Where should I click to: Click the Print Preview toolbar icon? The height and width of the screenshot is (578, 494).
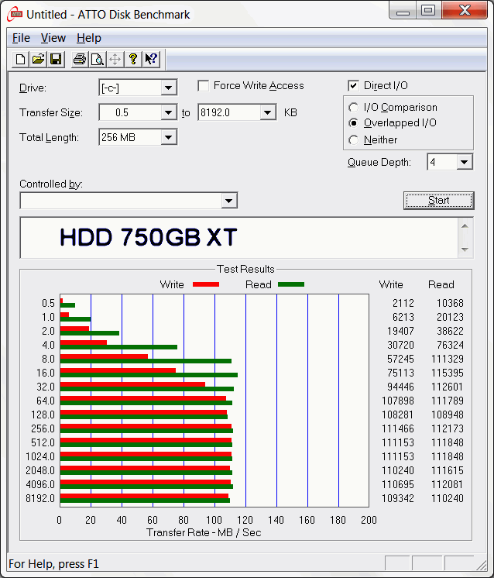tap(98, 59)
